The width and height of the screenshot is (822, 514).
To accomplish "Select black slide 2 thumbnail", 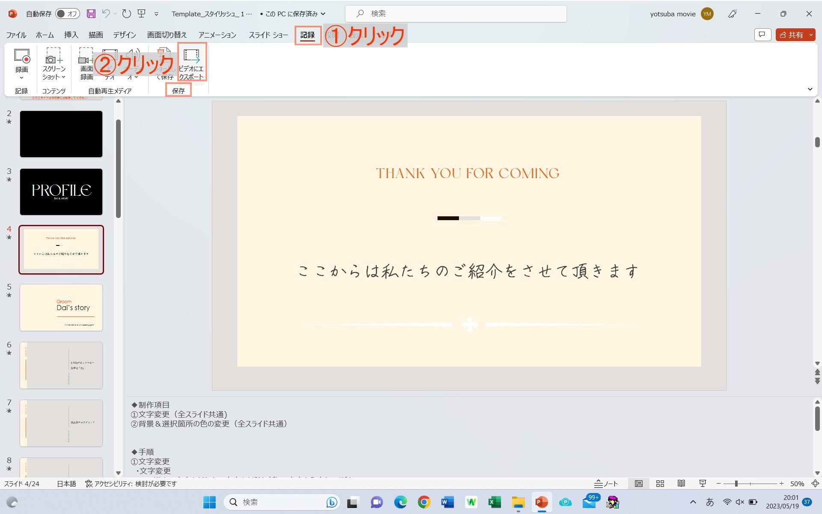I will 61,134.
